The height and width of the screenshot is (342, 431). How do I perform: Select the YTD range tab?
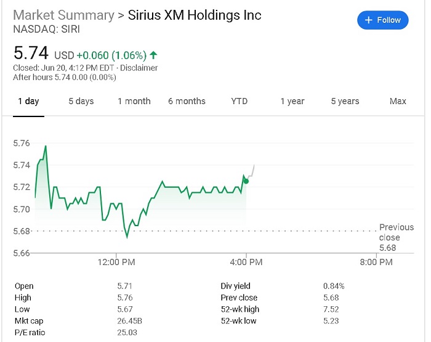[x=240, y=101]
